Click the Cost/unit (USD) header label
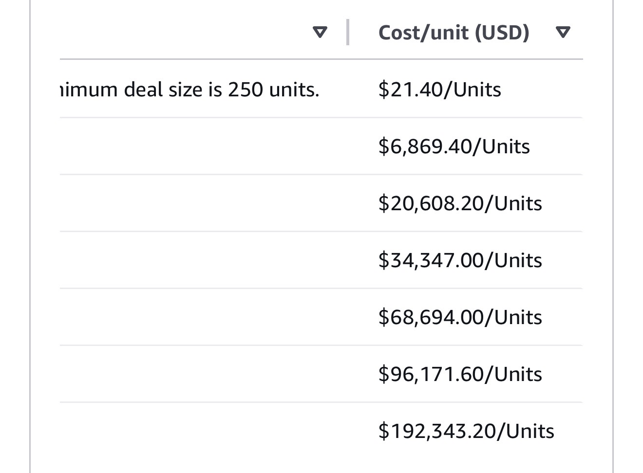 454,33
